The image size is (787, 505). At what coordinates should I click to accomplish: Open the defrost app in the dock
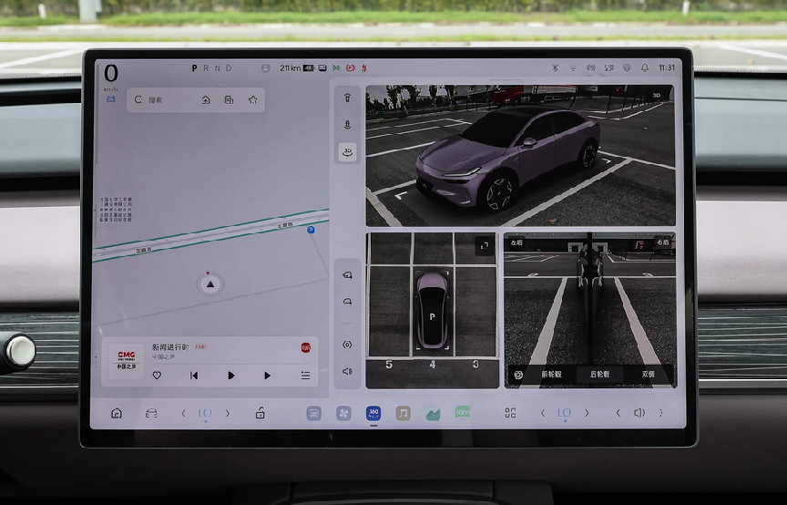[x=313, y=413]
